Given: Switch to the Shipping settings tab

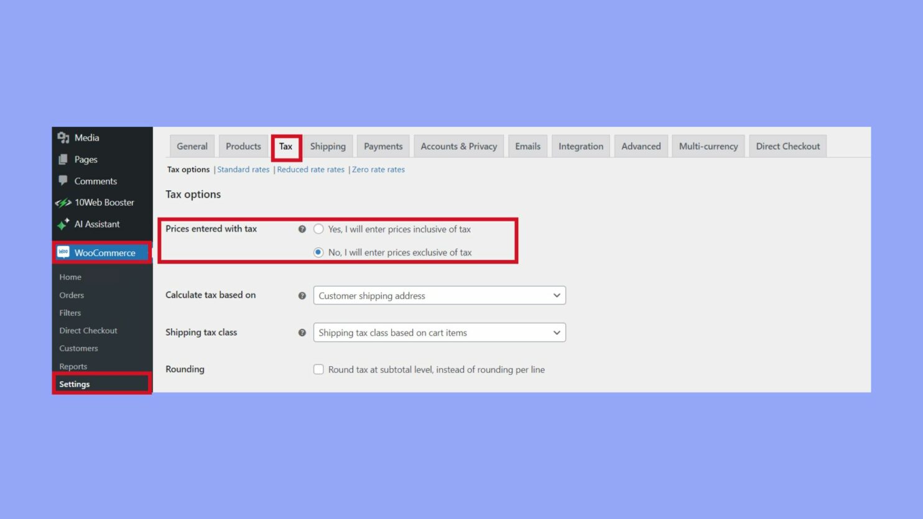Looking at the screenshot, I should (328, 145).
